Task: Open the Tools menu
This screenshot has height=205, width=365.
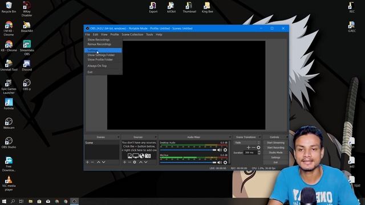Action: [149, 34]
